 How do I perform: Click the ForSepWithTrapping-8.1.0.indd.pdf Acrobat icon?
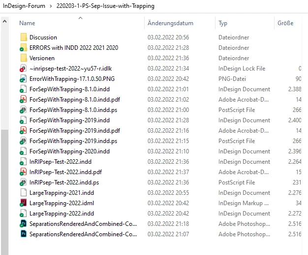[24, 100]
